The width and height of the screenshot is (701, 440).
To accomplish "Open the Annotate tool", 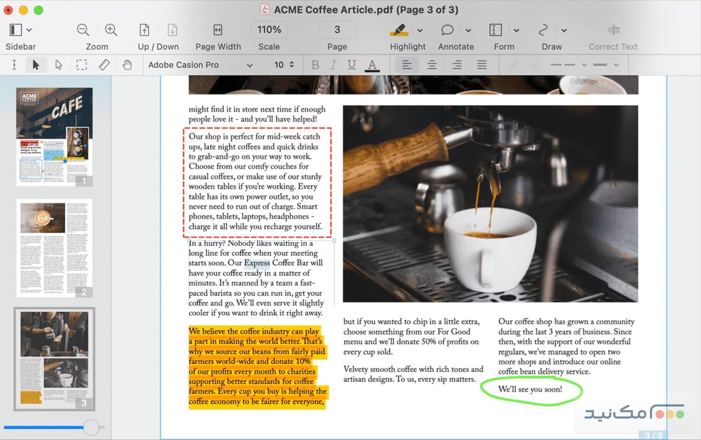I will click(x=447, y=30).
